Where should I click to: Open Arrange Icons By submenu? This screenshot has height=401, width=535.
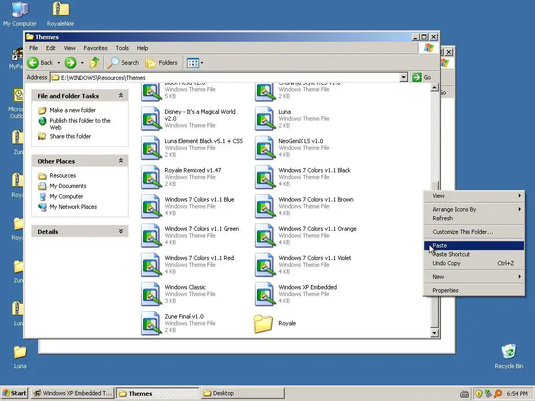pos(474,209)
